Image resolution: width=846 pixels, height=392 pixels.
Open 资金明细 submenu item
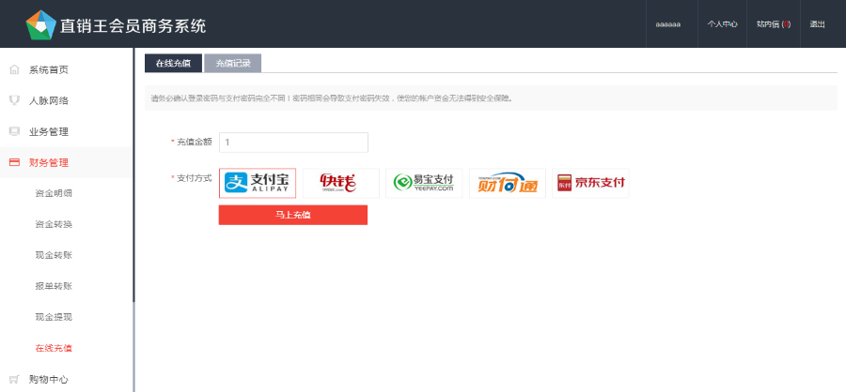point(54,193)
